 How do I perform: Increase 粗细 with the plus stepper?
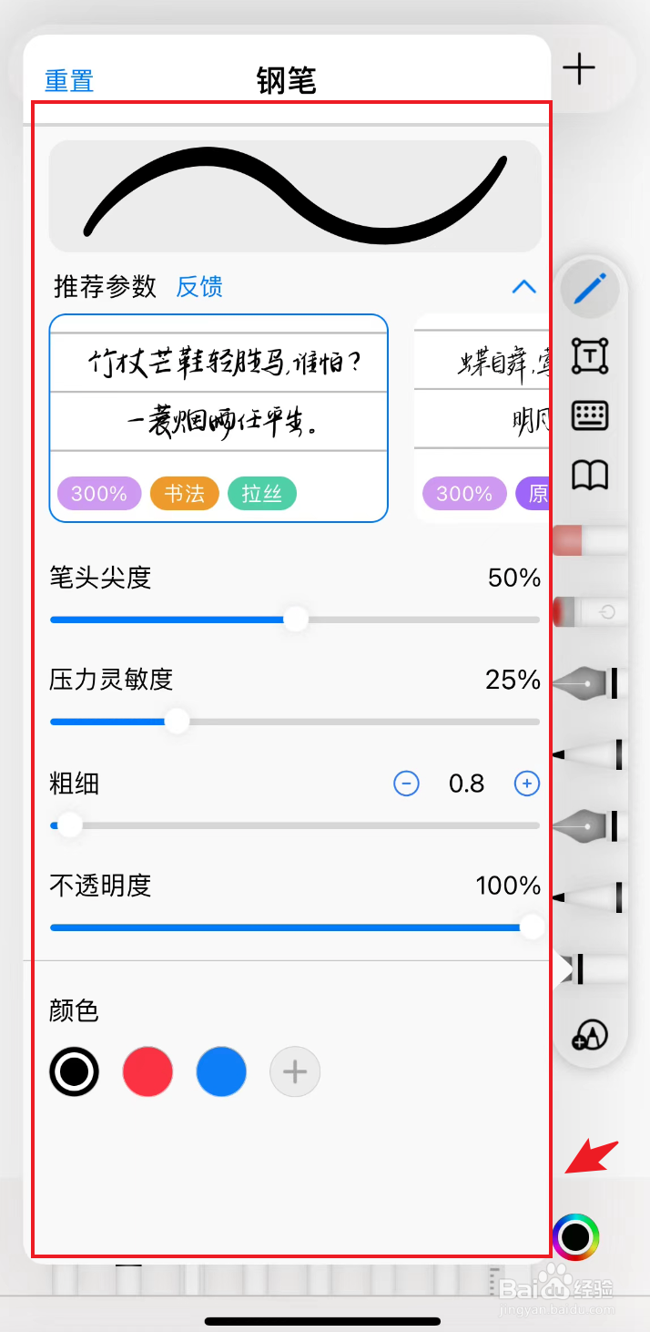pyautogui.click(x=527, y=783)
